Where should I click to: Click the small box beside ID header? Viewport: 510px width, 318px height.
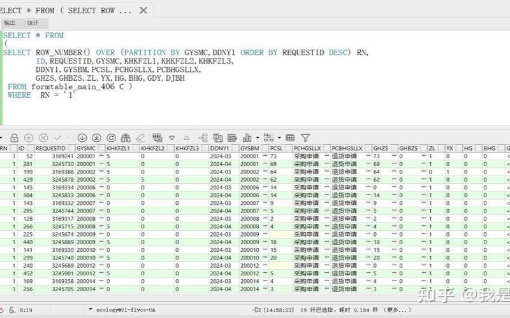31,148
